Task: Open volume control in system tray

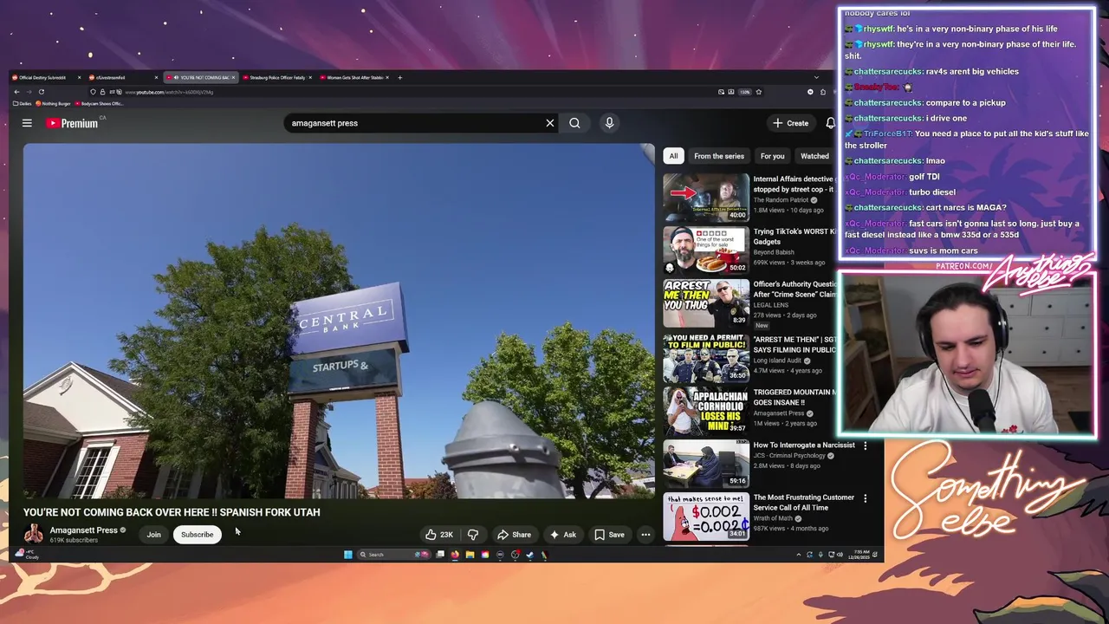Action: (840, 555)
